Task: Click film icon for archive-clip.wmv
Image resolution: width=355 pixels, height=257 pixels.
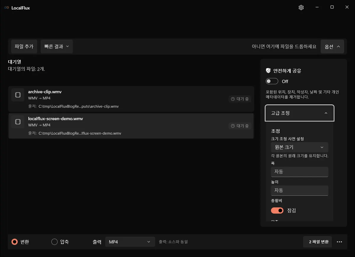Action: point(18,95)
